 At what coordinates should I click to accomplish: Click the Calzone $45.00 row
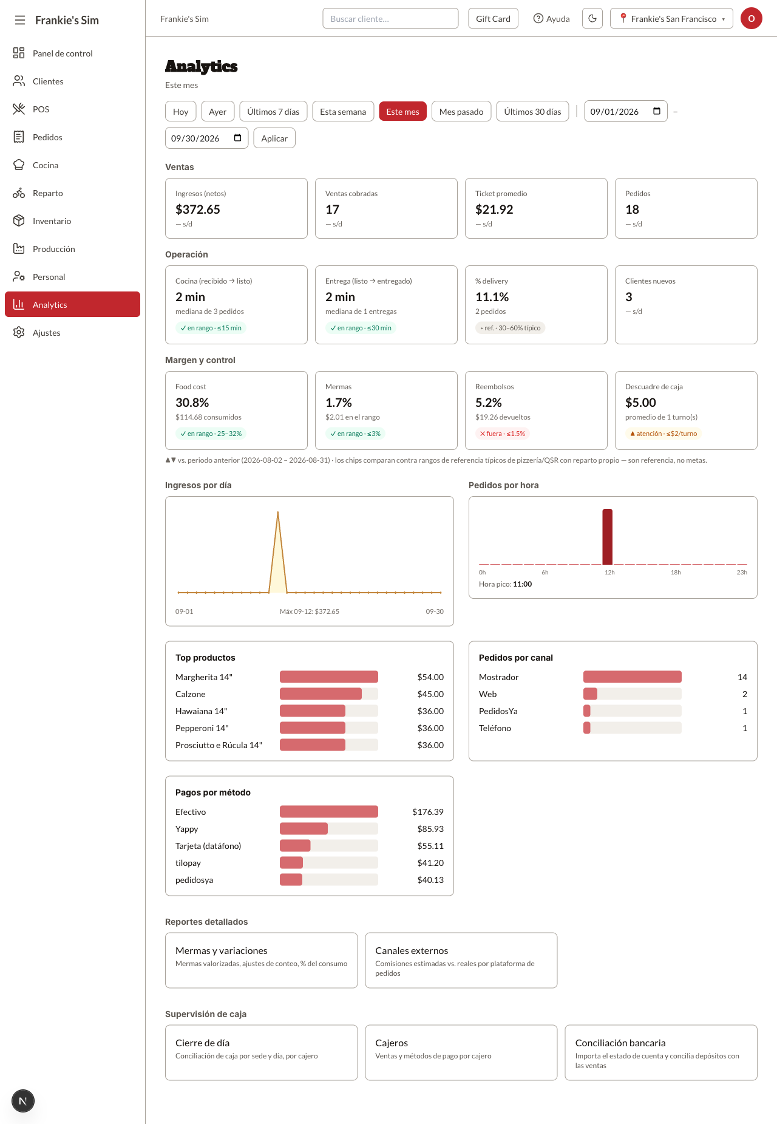tap(310, 693)
